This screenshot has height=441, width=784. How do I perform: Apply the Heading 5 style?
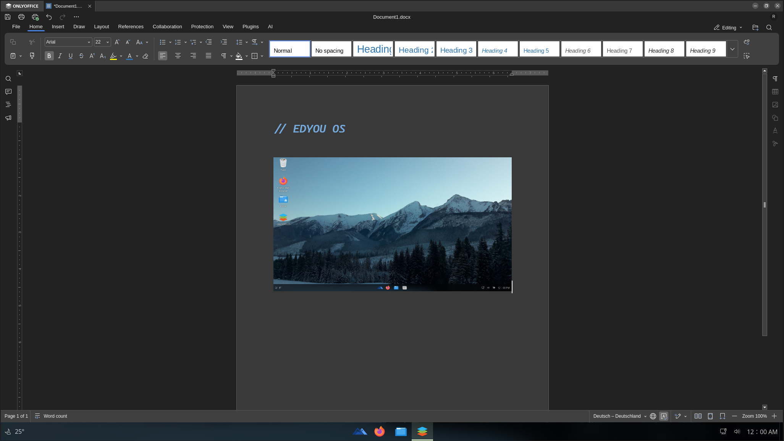540,49
